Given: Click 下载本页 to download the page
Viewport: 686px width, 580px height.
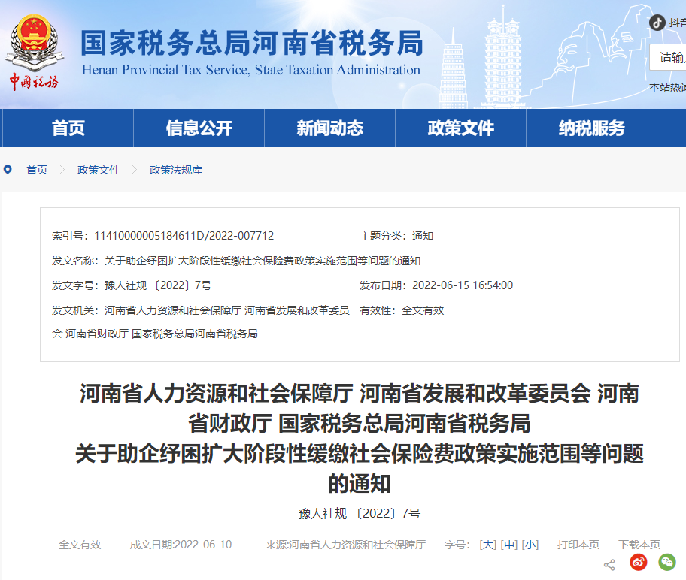Looking at the screenshot, I should click(639, 545).
